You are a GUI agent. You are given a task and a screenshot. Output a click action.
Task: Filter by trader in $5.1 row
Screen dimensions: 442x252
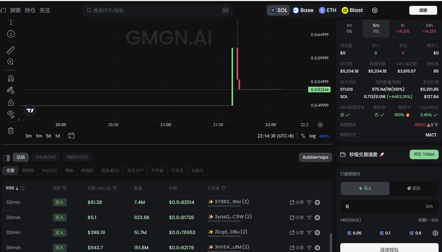(309, 217)
